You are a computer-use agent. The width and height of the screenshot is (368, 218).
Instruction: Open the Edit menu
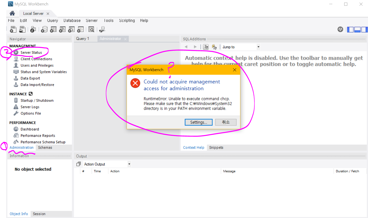pyautogui.click(x=23, y=20)
